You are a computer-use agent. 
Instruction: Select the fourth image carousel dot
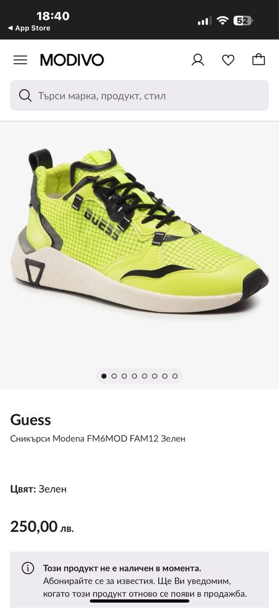(134, 376)
